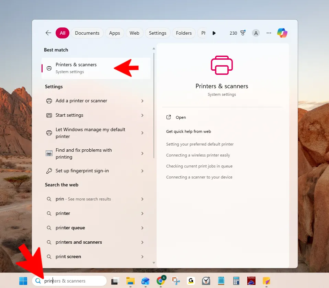Select the All filter tab
Viewport: 329px width, 288px height.
click(63, 33)
